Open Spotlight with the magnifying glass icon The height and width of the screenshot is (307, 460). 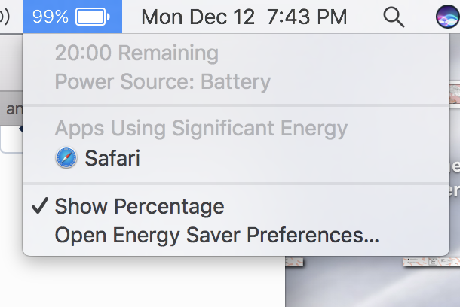[x=394, y=17]
